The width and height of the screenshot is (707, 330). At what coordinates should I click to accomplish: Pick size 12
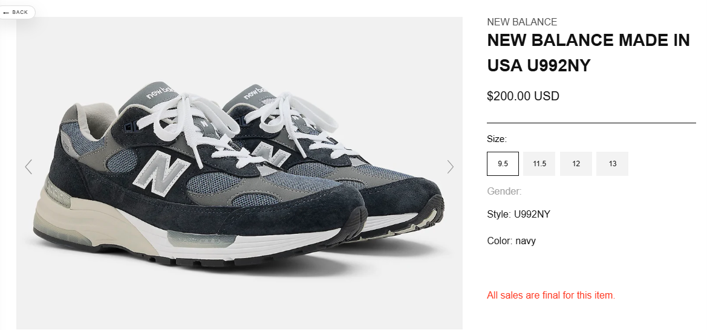pyautogui.click(x=576, y=164)
